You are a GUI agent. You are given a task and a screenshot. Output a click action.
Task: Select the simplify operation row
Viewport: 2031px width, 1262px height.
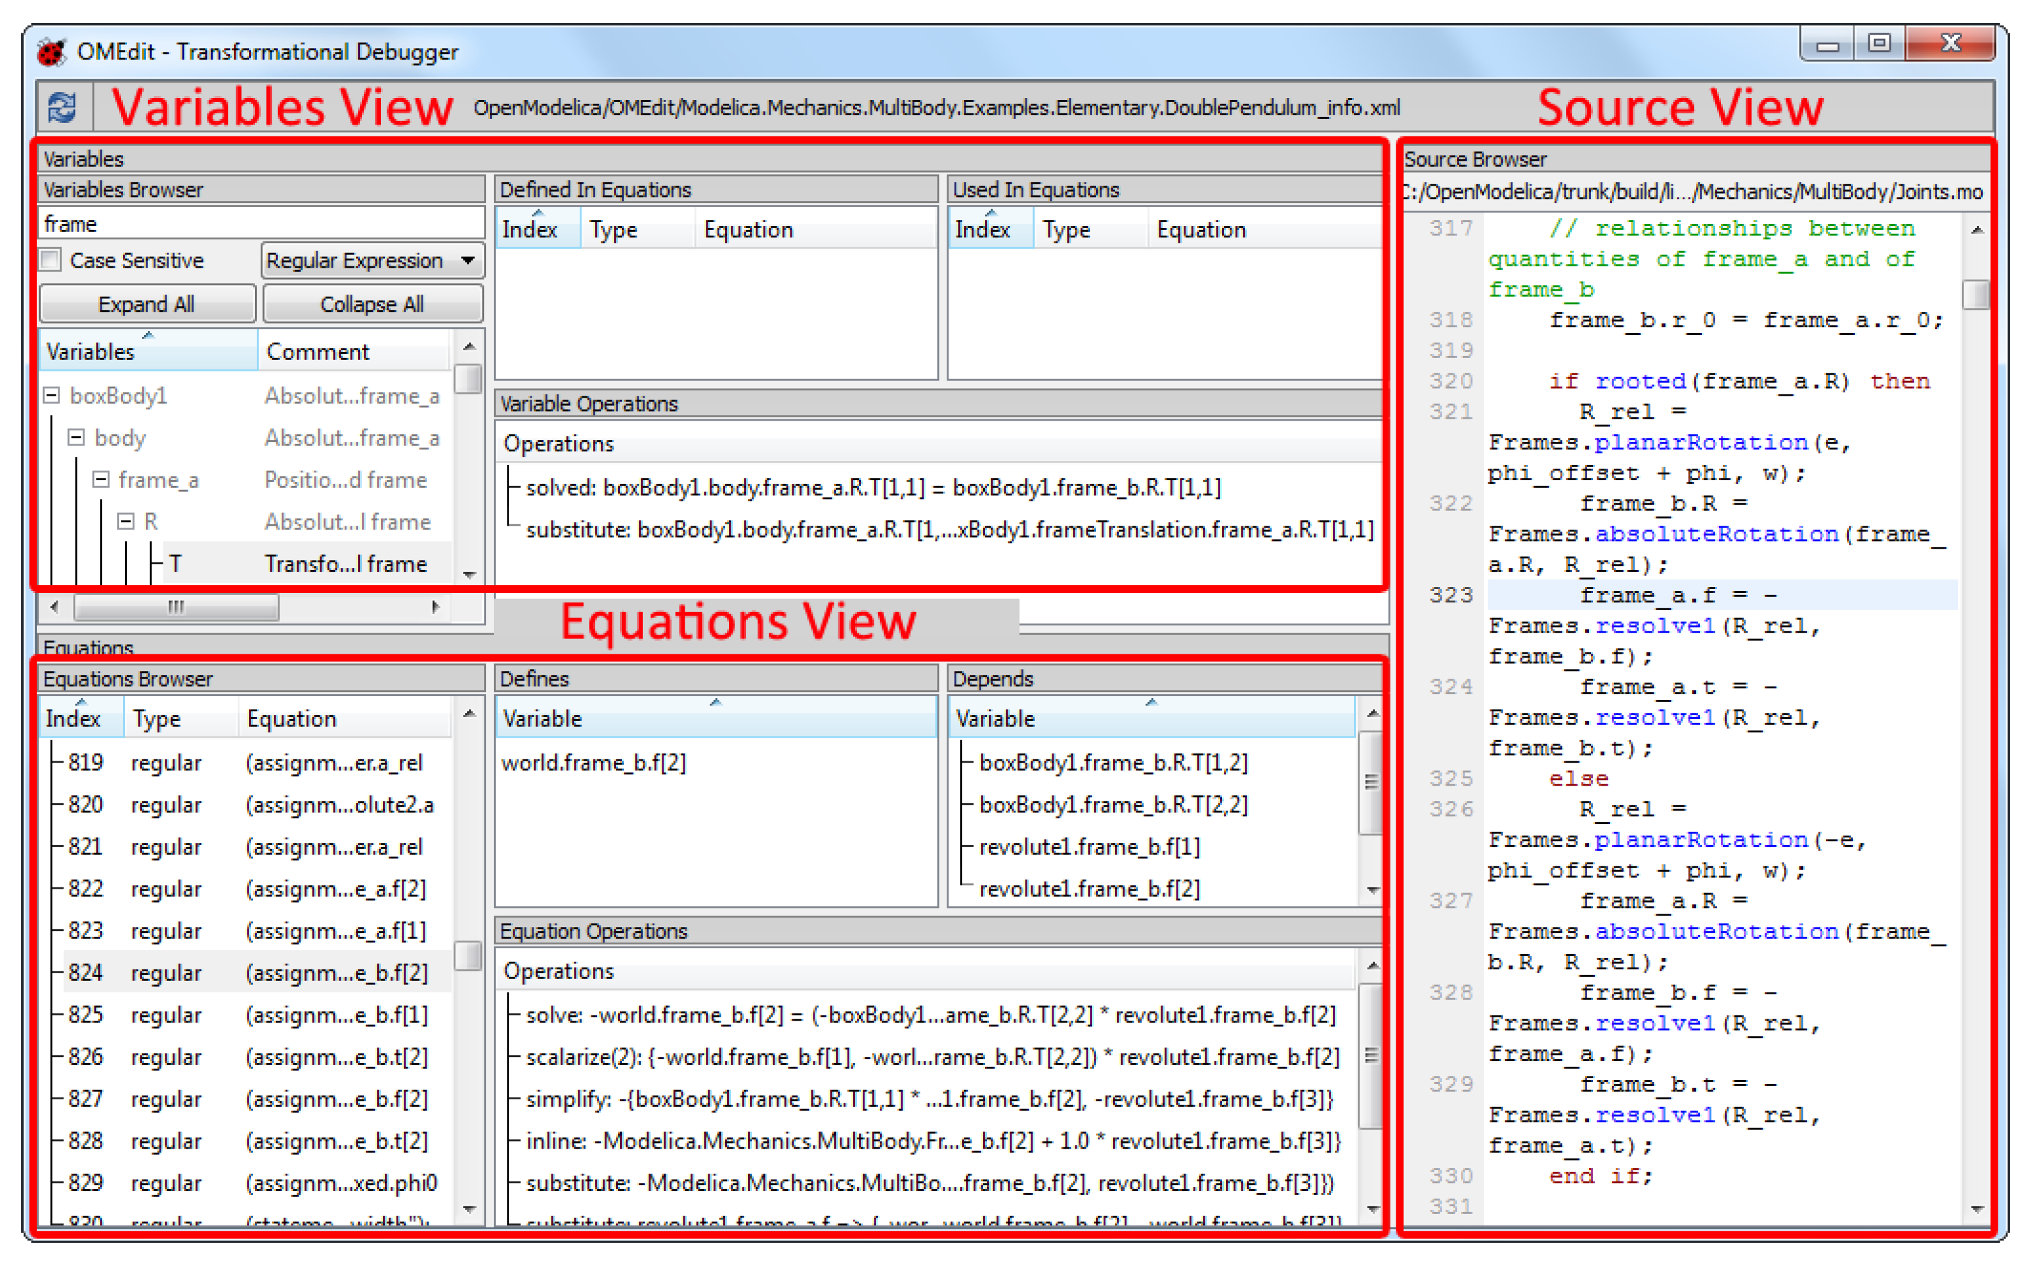pyautogui.click(x=929, y=1099)
